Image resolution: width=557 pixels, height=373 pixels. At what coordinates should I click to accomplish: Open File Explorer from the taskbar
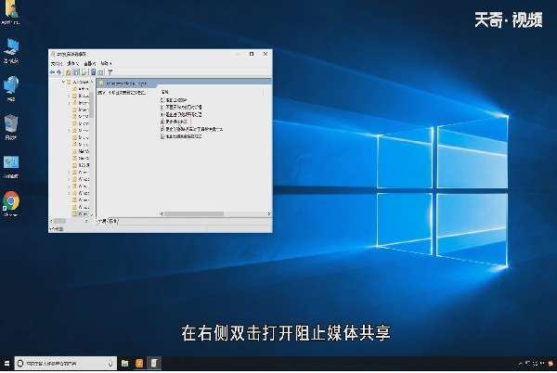[124, 364]
